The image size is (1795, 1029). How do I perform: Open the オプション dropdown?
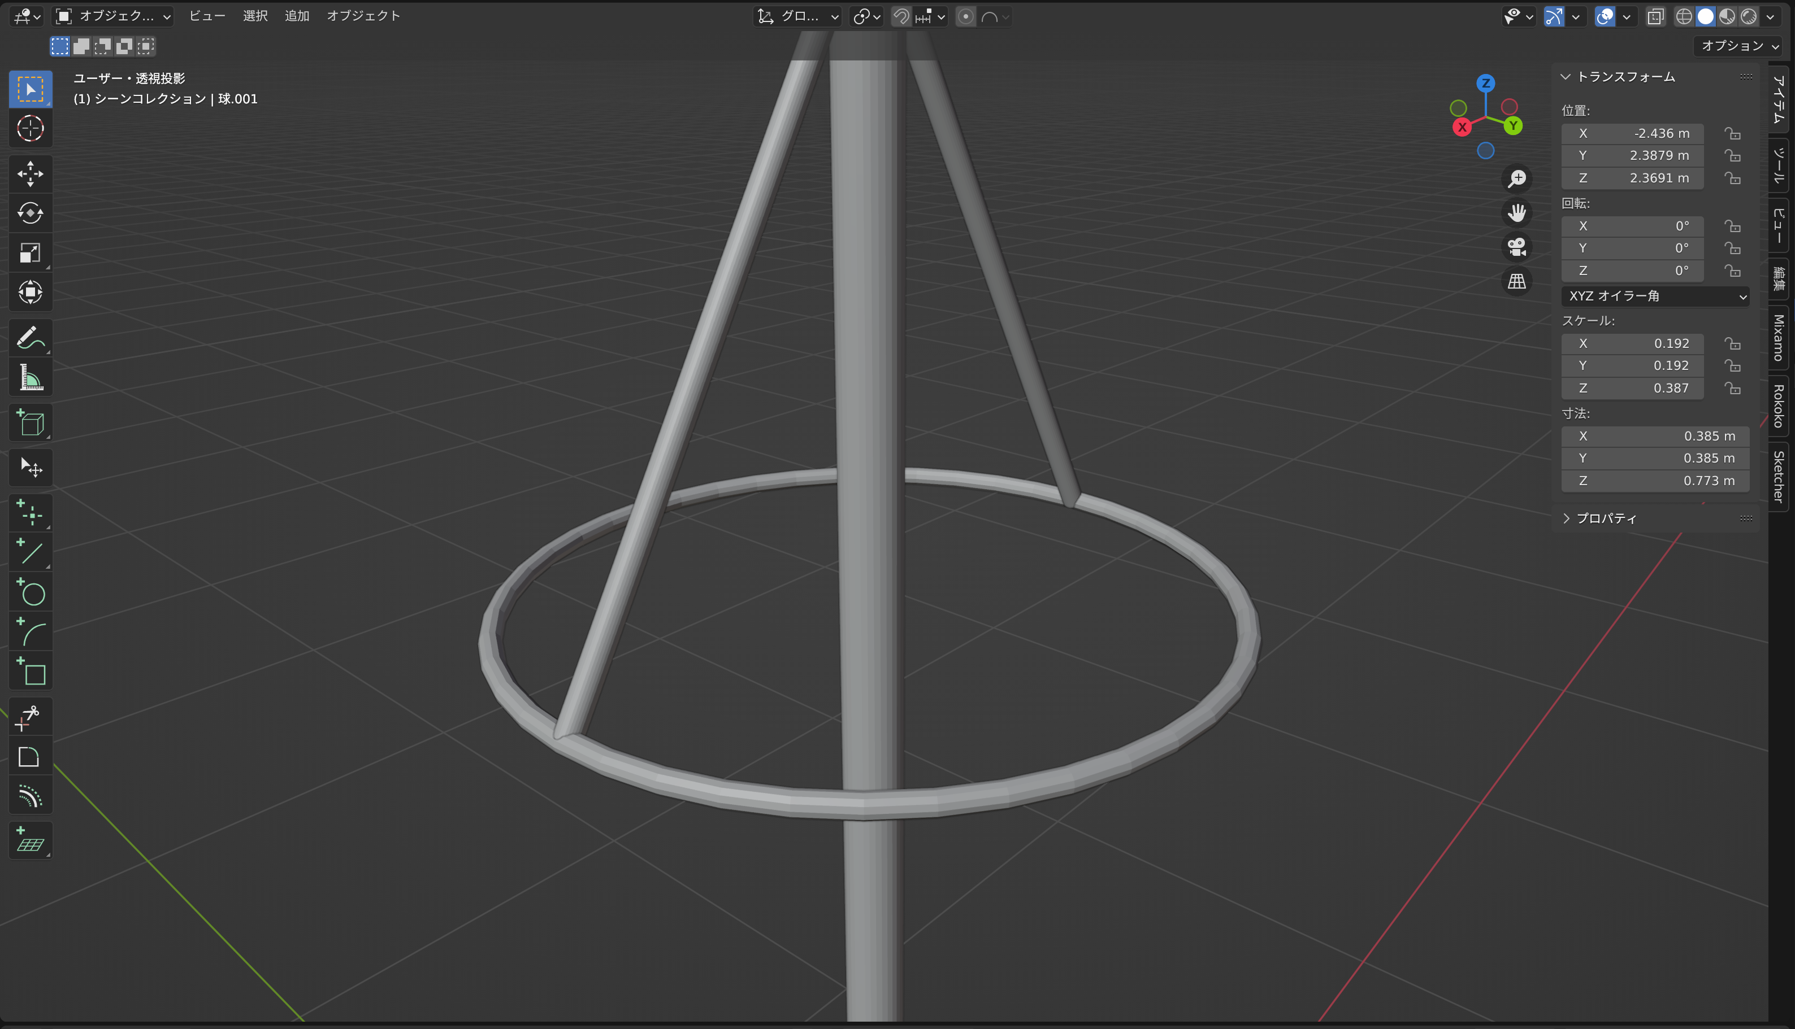coord(1738,46)
